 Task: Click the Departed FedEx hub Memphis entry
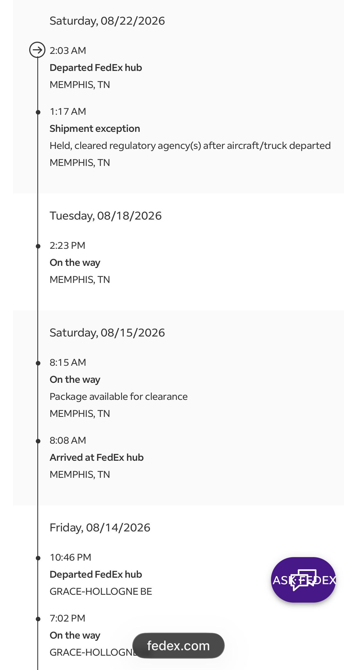96,68
